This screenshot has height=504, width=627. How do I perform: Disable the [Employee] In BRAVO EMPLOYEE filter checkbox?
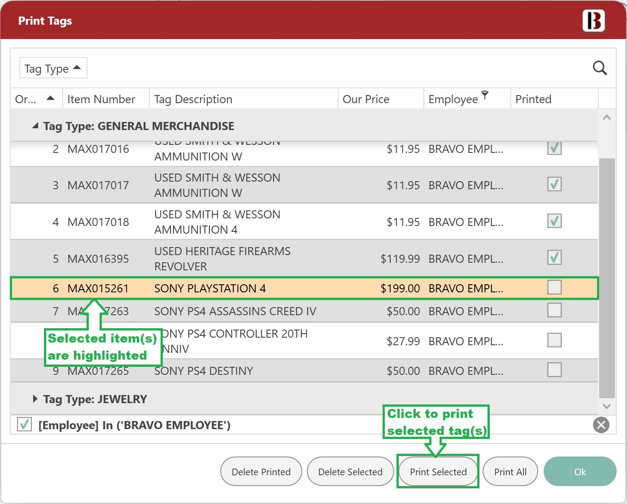(24, 424)
